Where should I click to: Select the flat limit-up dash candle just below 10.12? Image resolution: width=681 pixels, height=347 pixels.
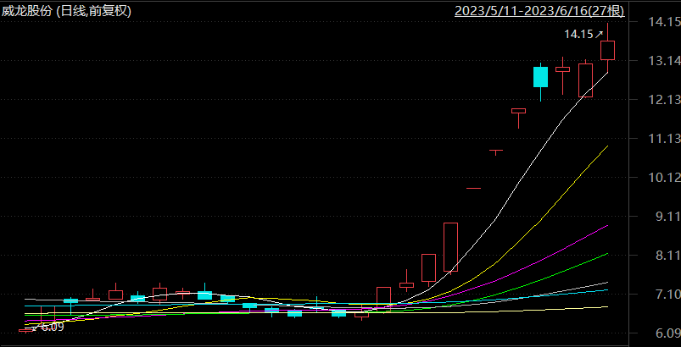(473, 189)
